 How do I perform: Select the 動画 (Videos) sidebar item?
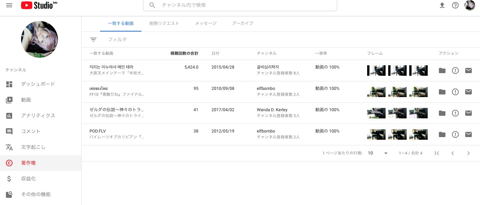point(26,100)
